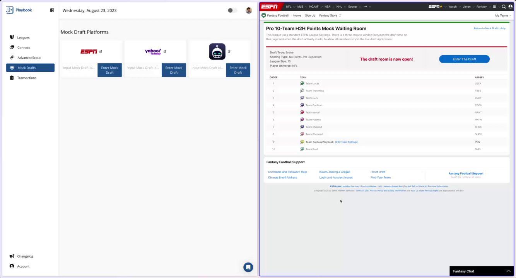Open the chat bubble widget in Playbook
The image size is (516, 278).
[248, 267]
